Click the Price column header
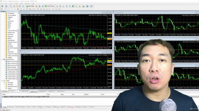 pos(103,94)
